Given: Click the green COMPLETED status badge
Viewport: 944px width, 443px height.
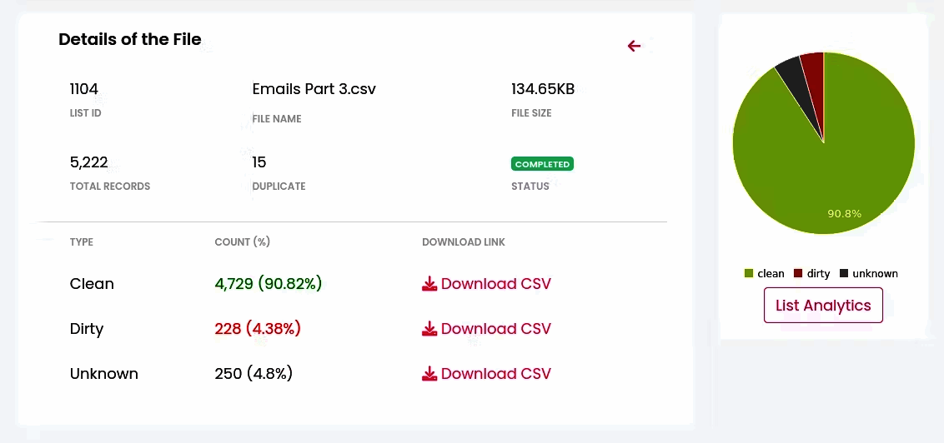Looking at the screenshot, I should pyautogui.click(x=542, y=164).
